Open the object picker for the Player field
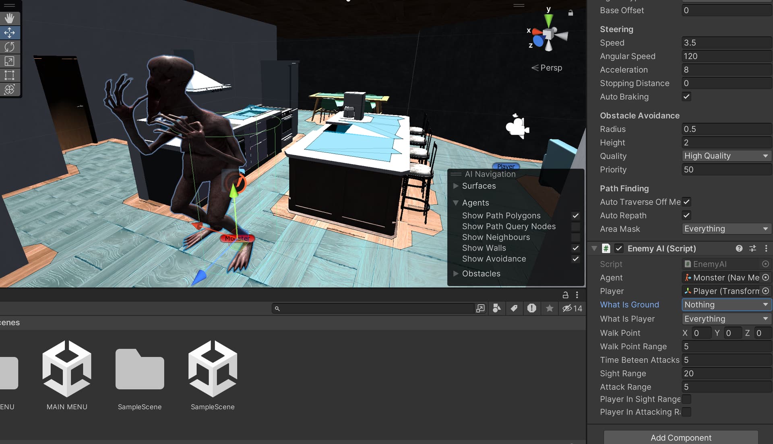This screenshot has width=773, height=444. click(765, 291)
